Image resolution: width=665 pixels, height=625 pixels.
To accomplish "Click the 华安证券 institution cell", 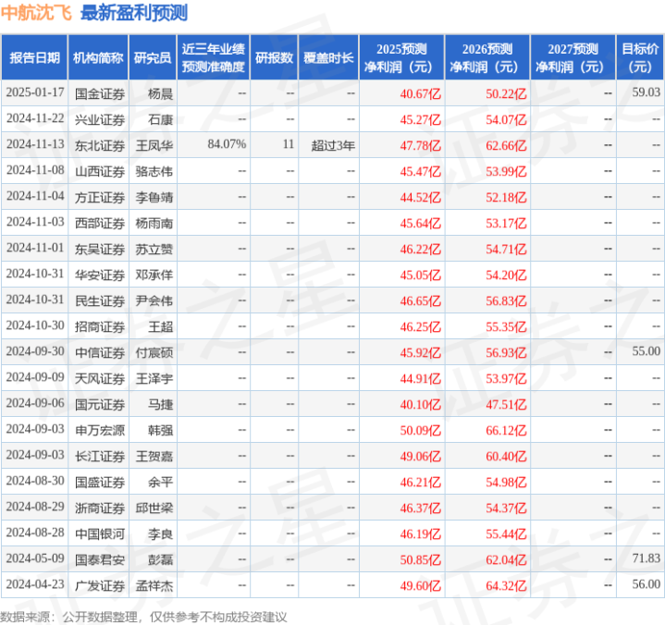I will [x=100, y=275].
